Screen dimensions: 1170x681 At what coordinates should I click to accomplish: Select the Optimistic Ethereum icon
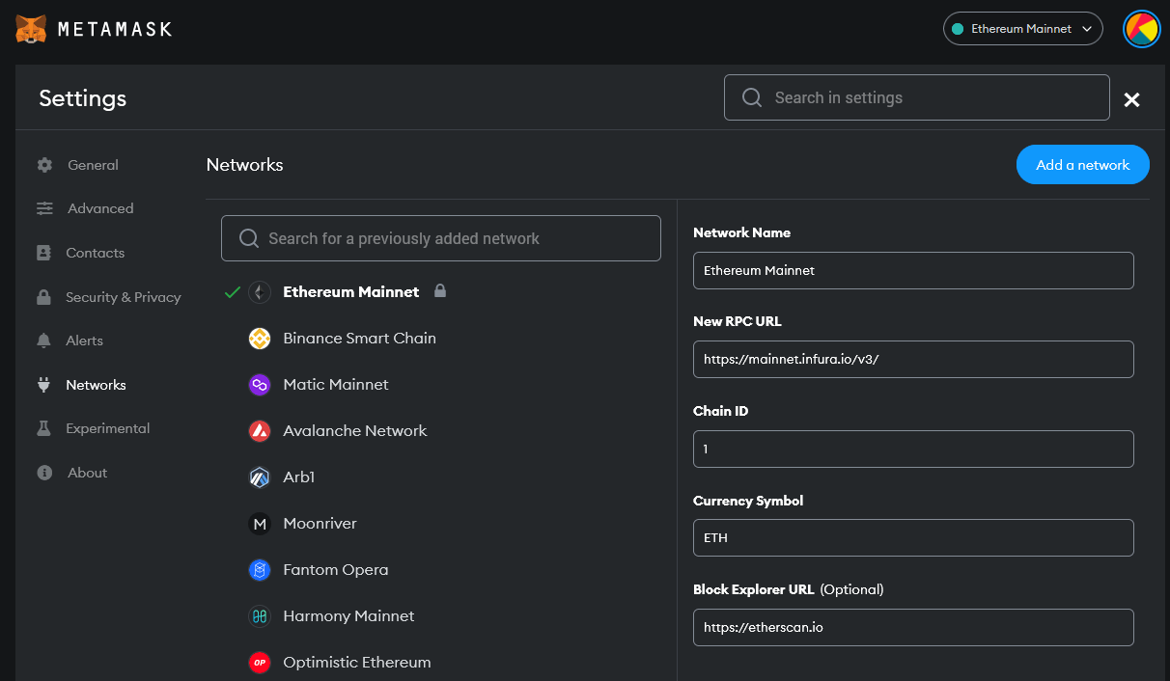(x=259, y=662)
